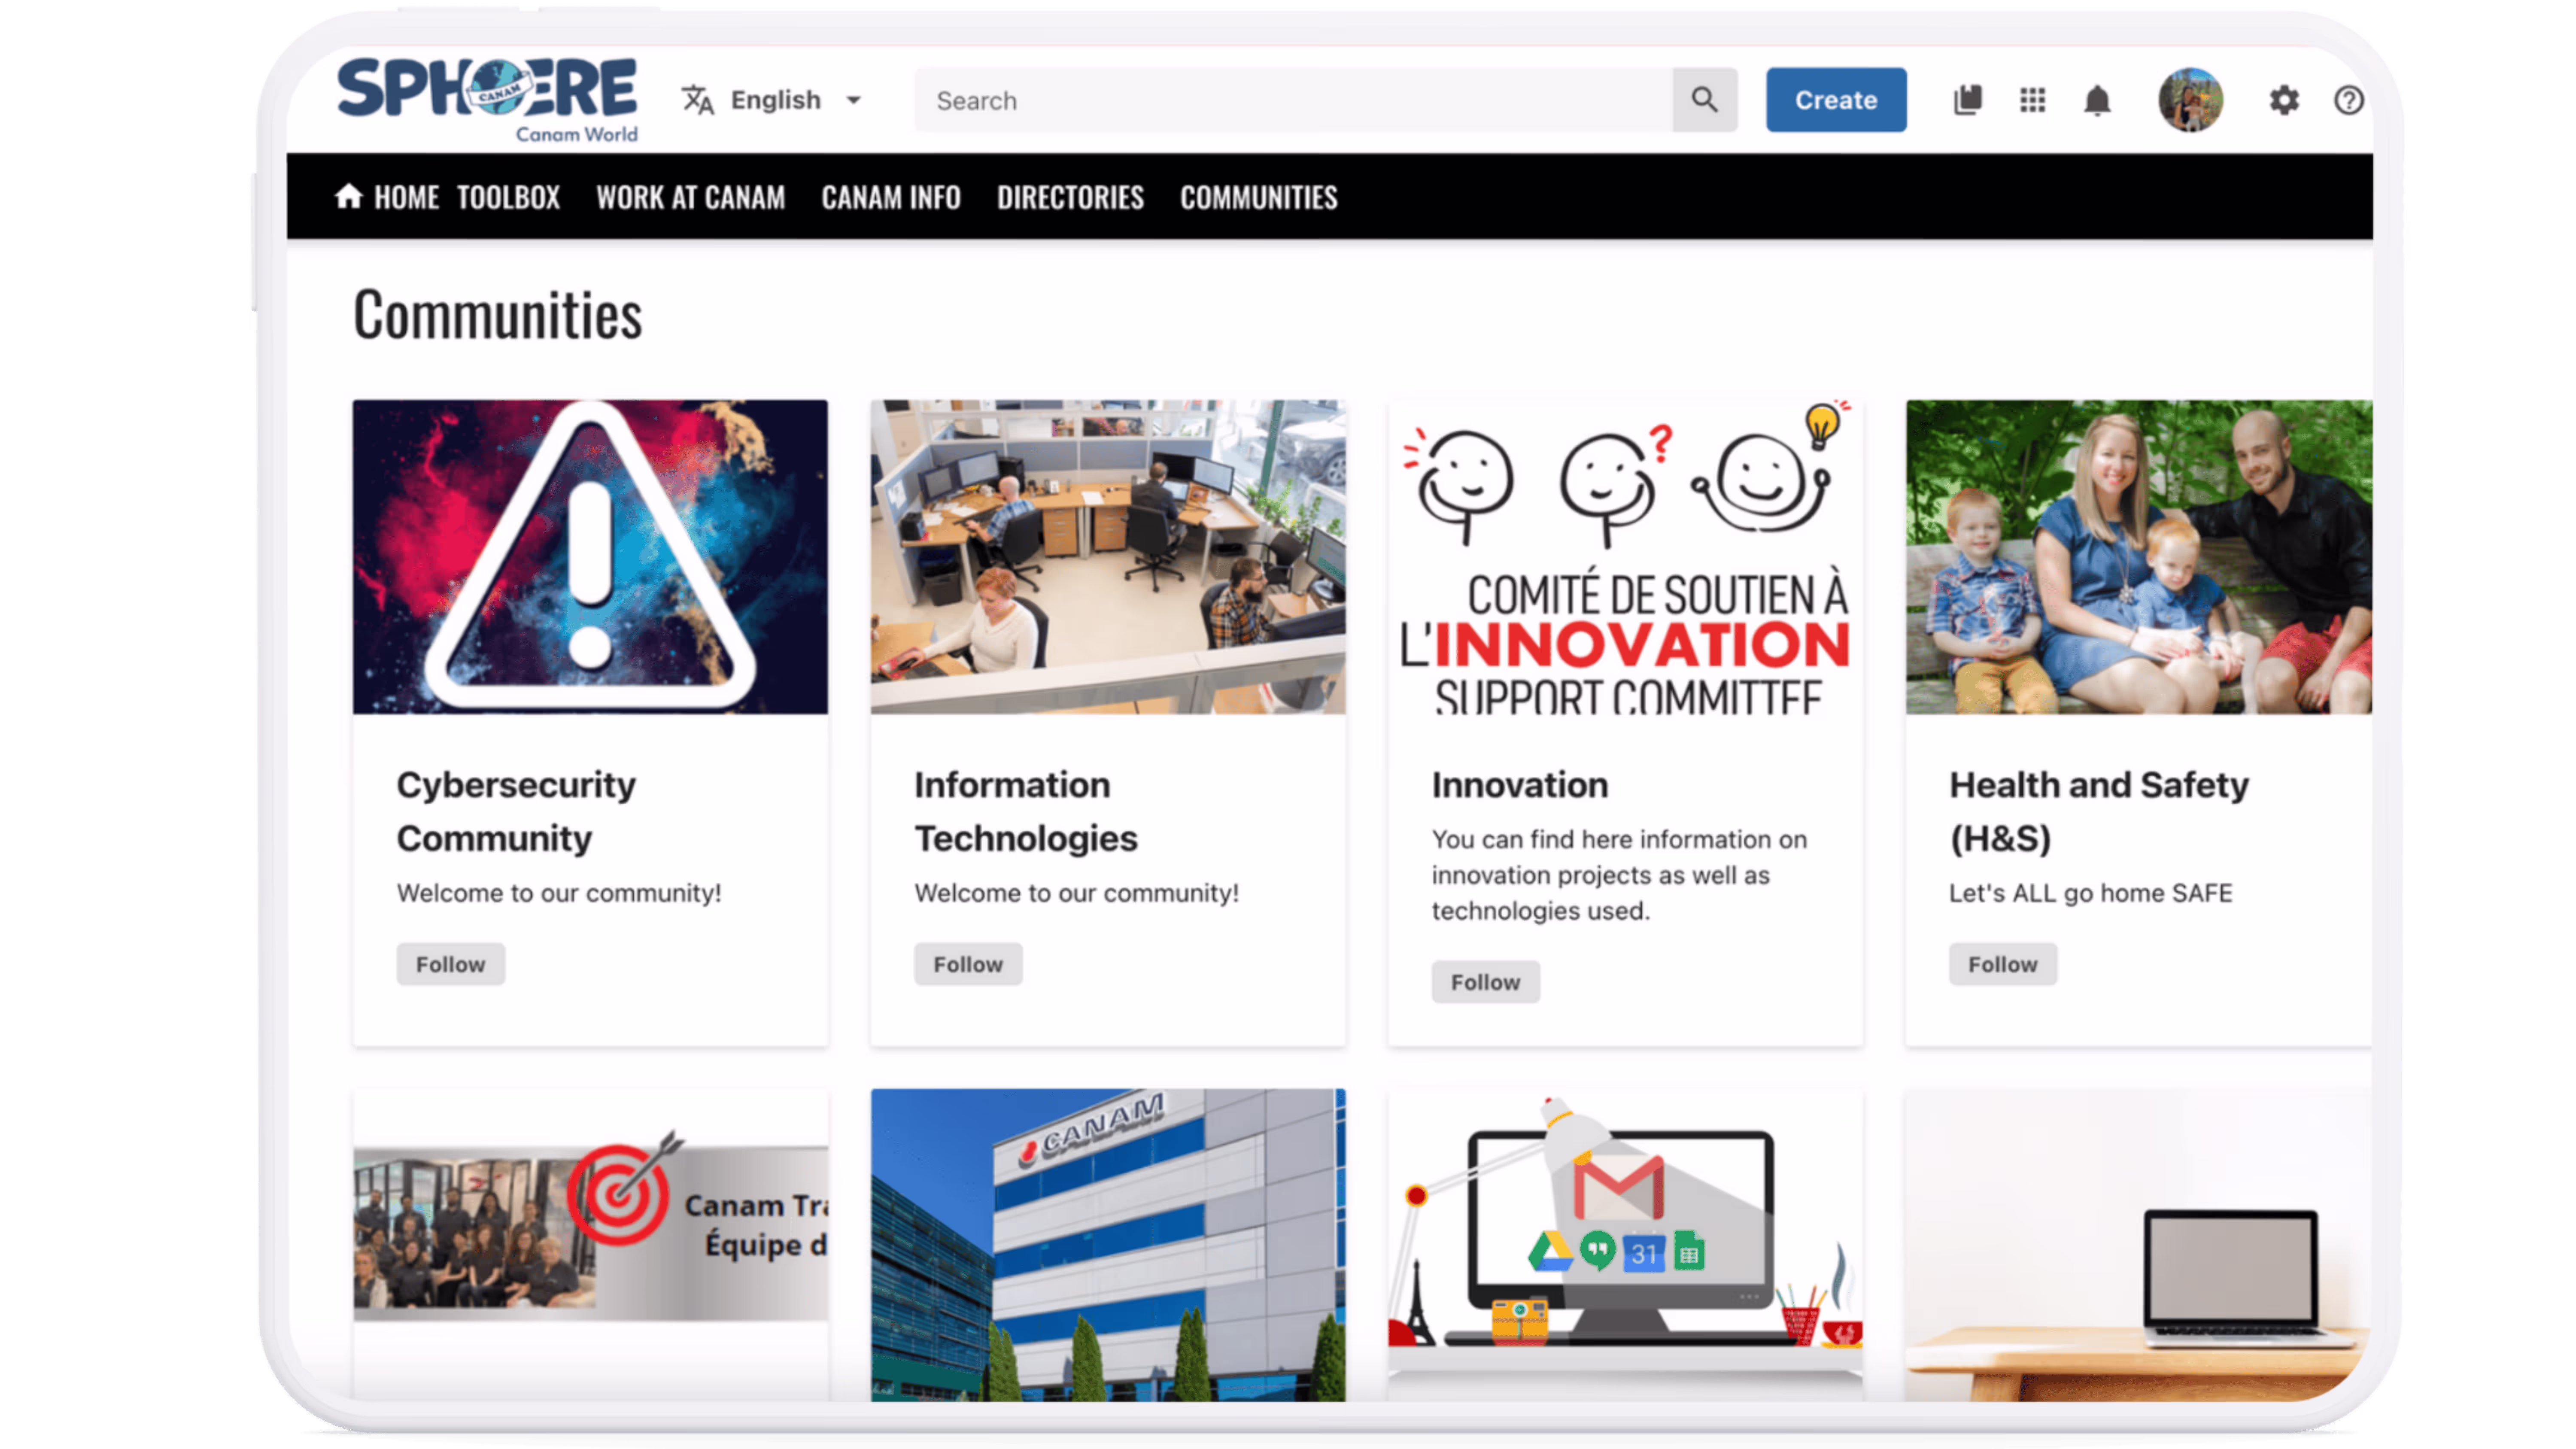Go to the Home menu item
Screen dimensions: 2576x1449
(x=387, y=197)
